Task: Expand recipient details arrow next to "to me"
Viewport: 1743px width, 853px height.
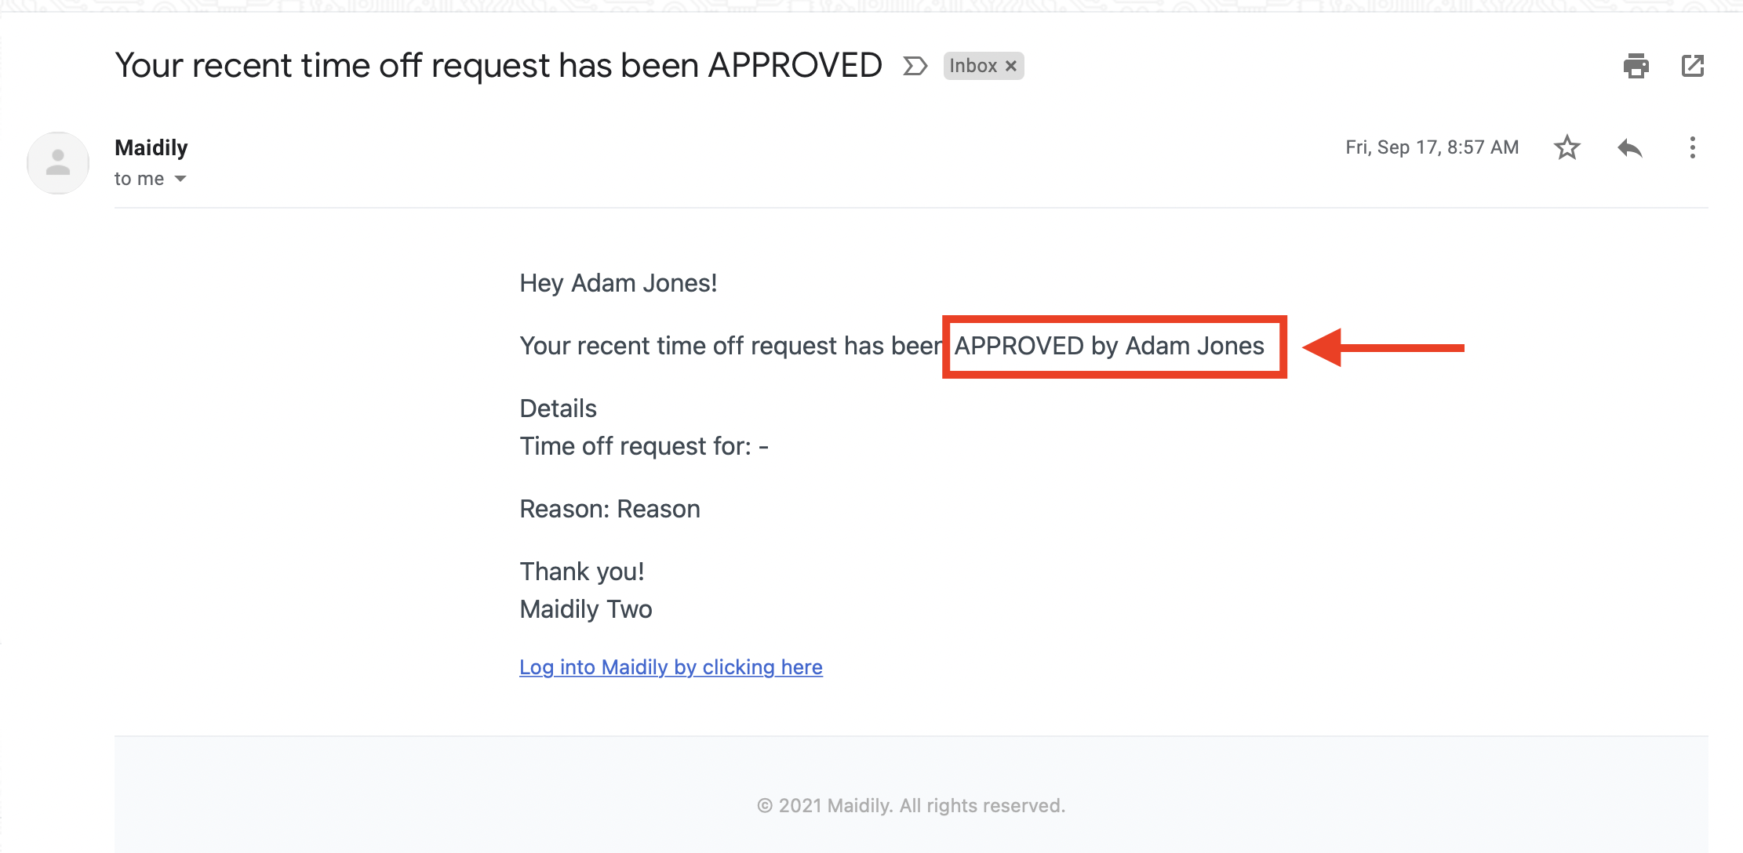Action: coord(180,179)
